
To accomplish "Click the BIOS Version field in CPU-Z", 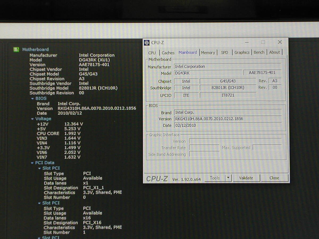I will [x=228, y=119].
